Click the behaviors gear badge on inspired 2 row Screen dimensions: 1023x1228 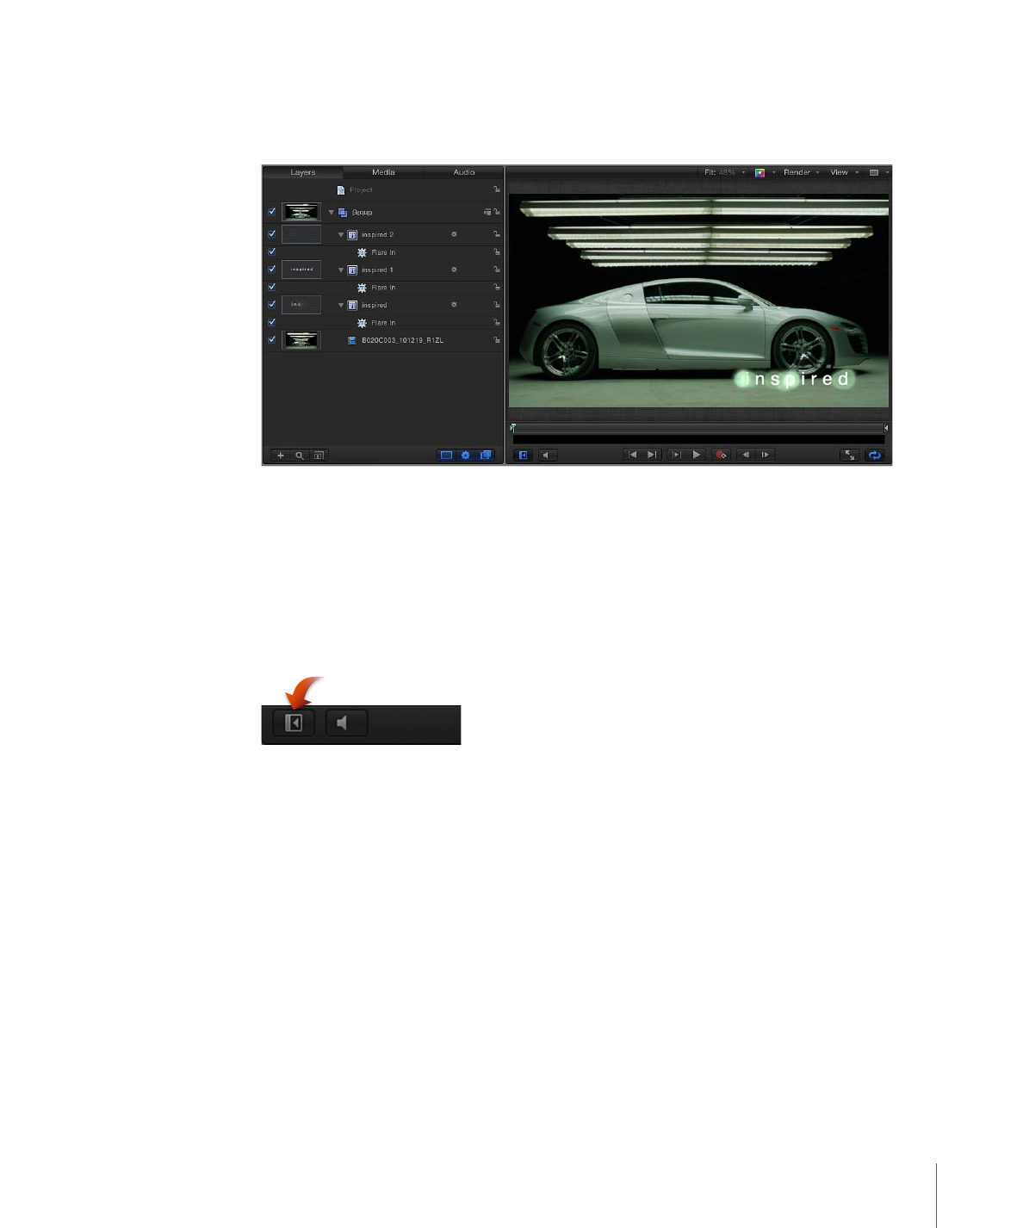[454, 234]
